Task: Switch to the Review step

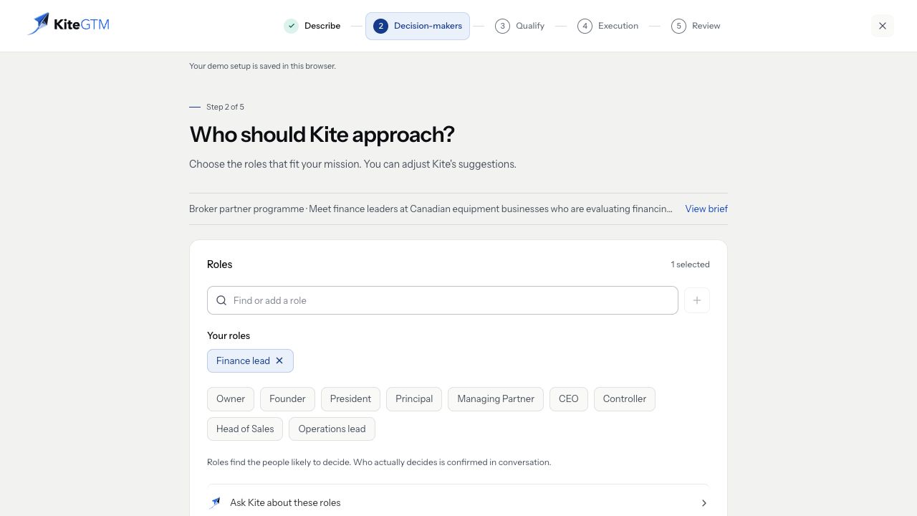Action: (x=696, y=26)
